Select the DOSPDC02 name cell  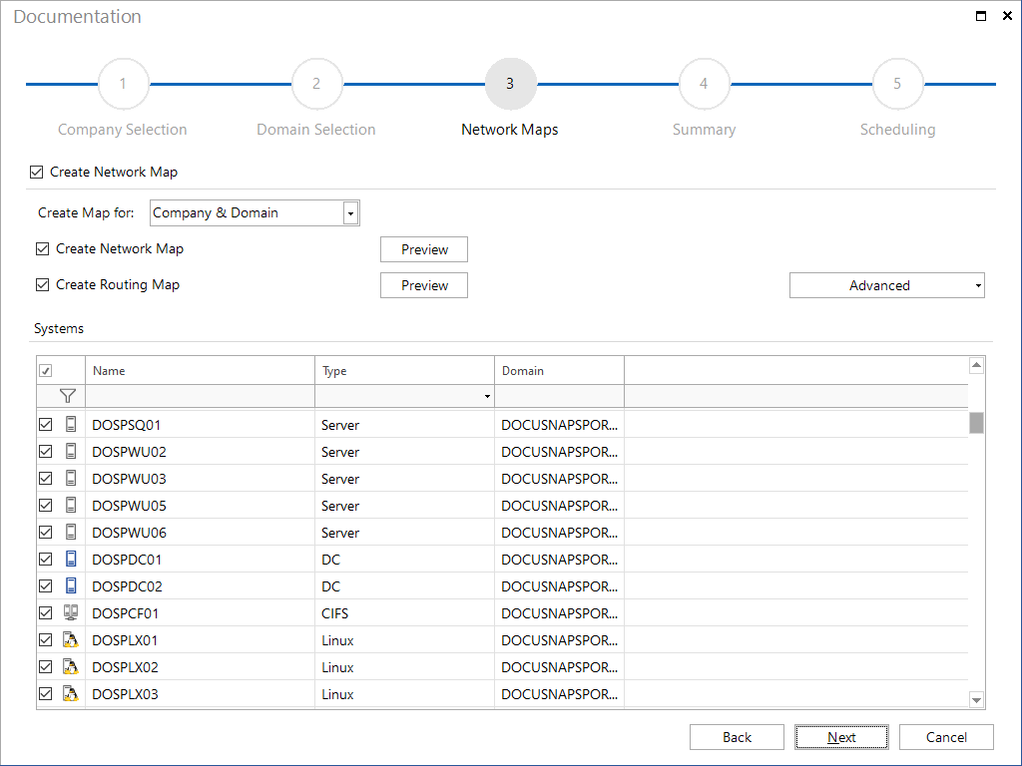point(200,586)
